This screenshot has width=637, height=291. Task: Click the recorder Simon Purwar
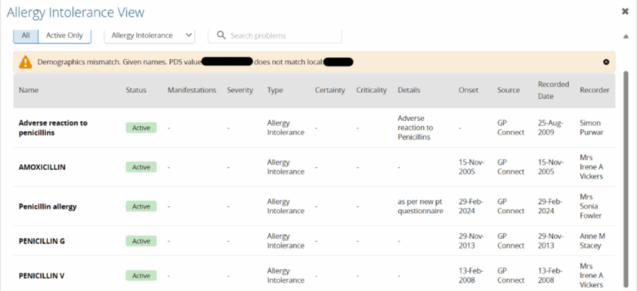[x=592, y=127]
